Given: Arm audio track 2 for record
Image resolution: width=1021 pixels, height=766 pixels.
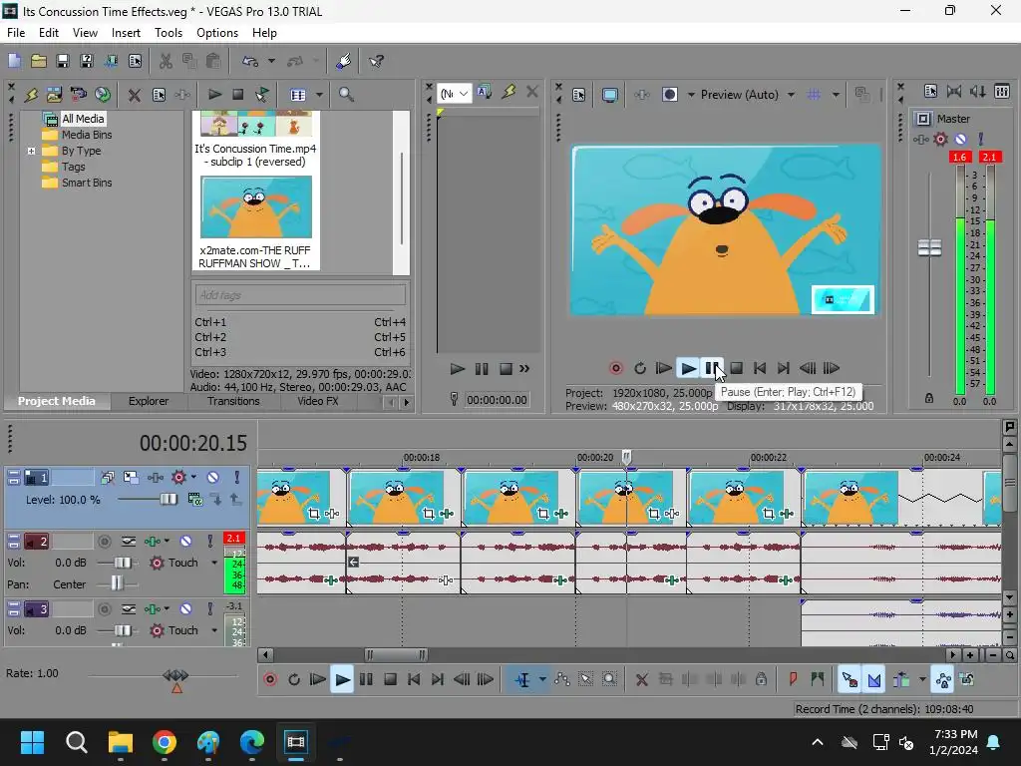Looking at the screenshot, I should coord(104,541).
